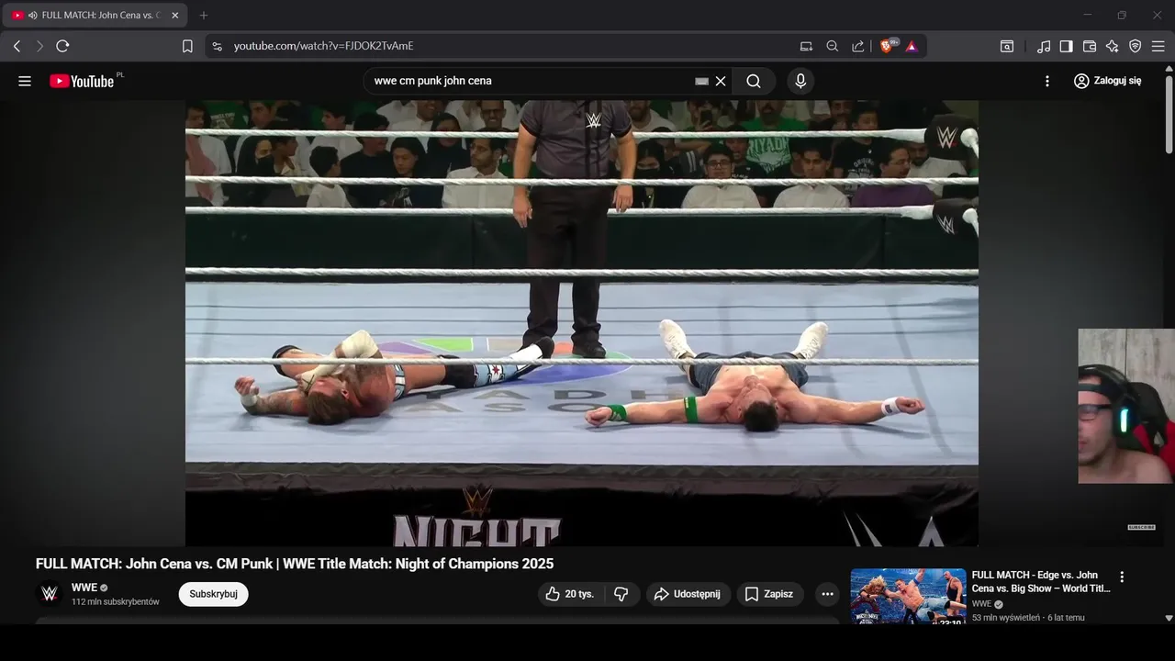Screen dimensions: 1175x661
Task: Open Brave Shields lion icon
Action: pyautogui.click(x=888, y=46)
